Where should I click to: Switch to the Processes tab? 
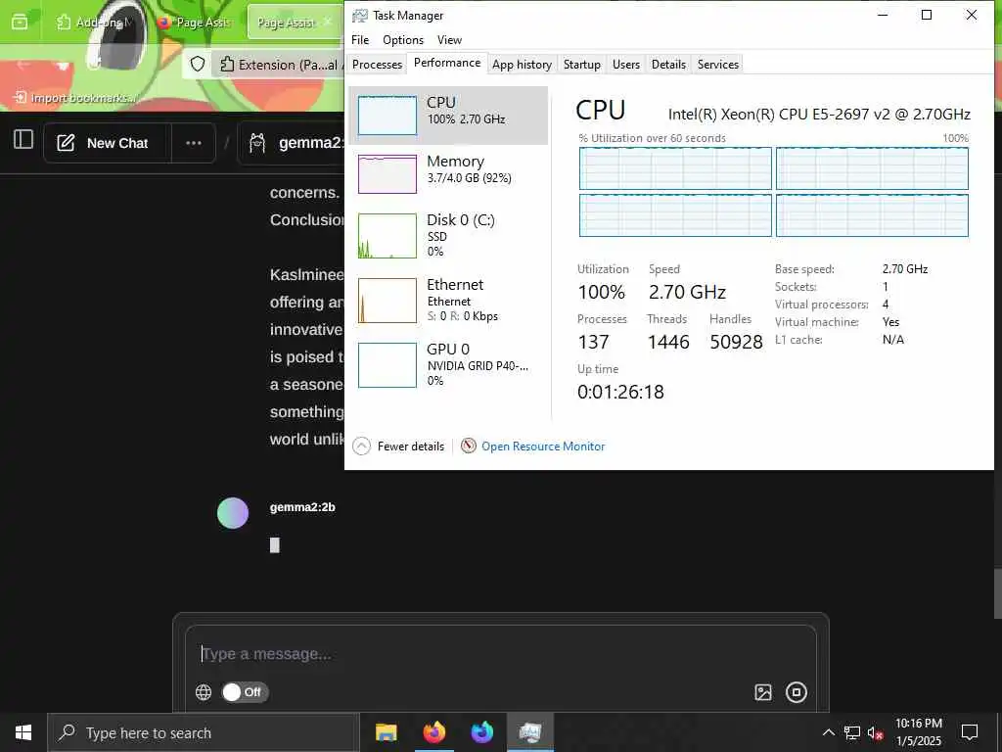tap(377, 64)
